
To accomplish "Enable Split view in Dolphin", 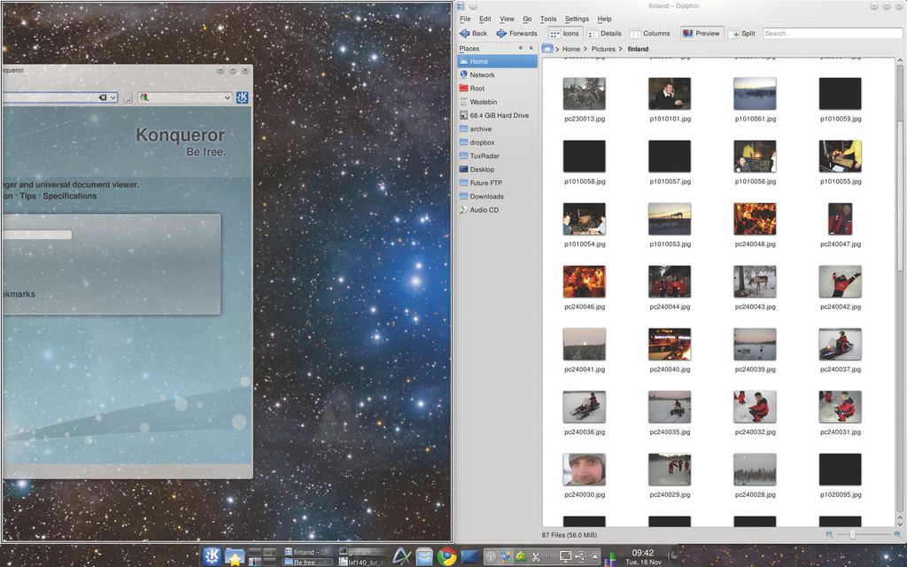I will pos(743,34).
